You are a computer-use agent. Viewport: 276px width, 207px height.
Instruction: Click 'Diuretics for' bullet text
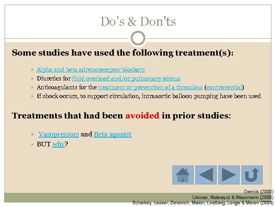pyautogui.click(x=54, y=79)
